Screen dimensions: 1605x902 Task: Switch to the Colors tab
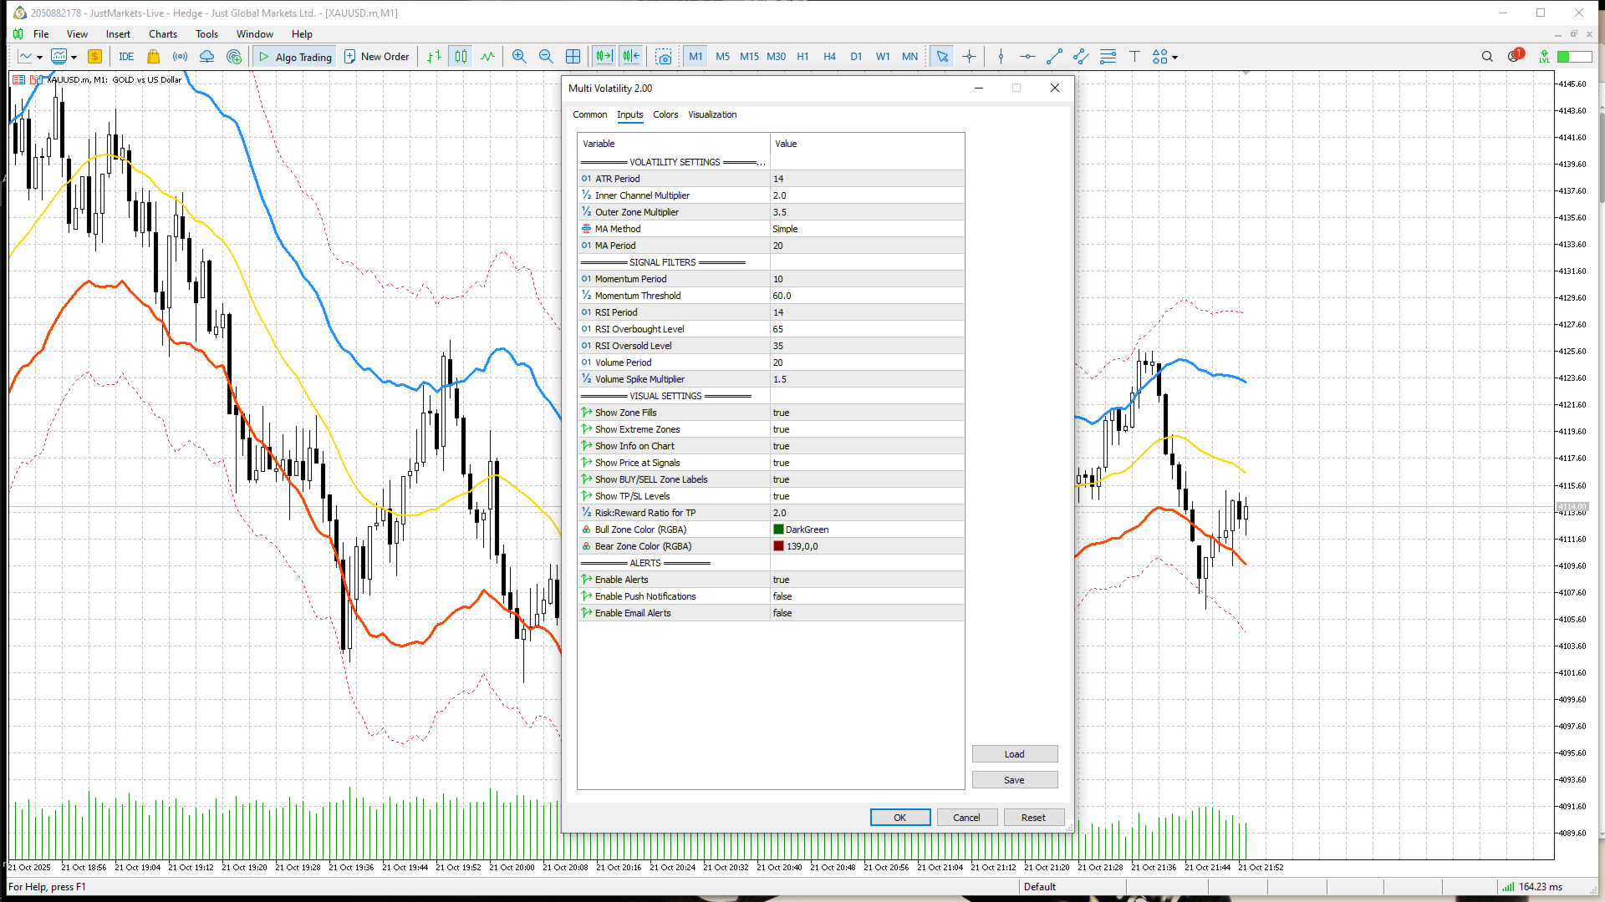665,114
